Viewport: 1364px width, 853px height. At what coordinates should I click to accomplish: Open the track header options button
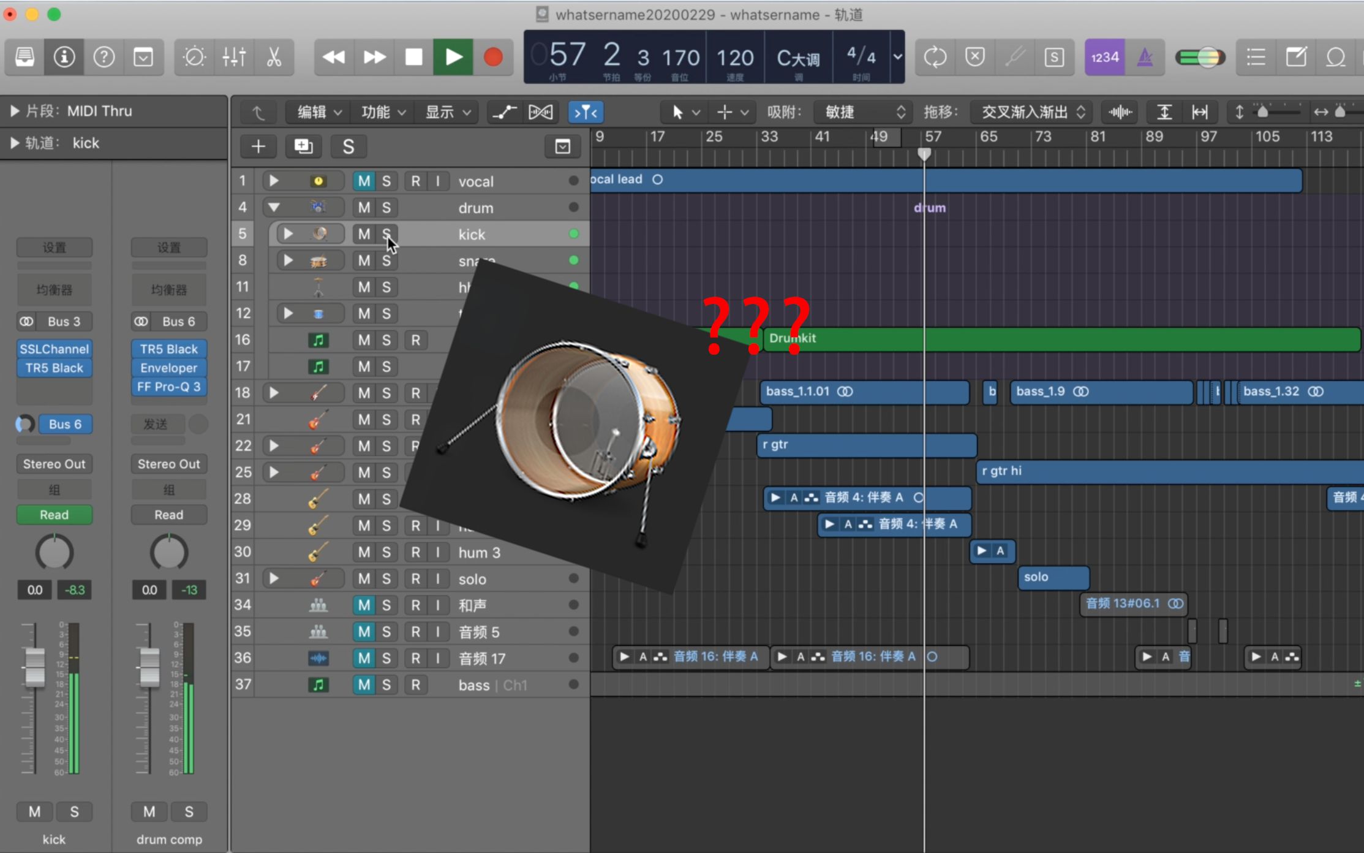[x=562, y=146]
